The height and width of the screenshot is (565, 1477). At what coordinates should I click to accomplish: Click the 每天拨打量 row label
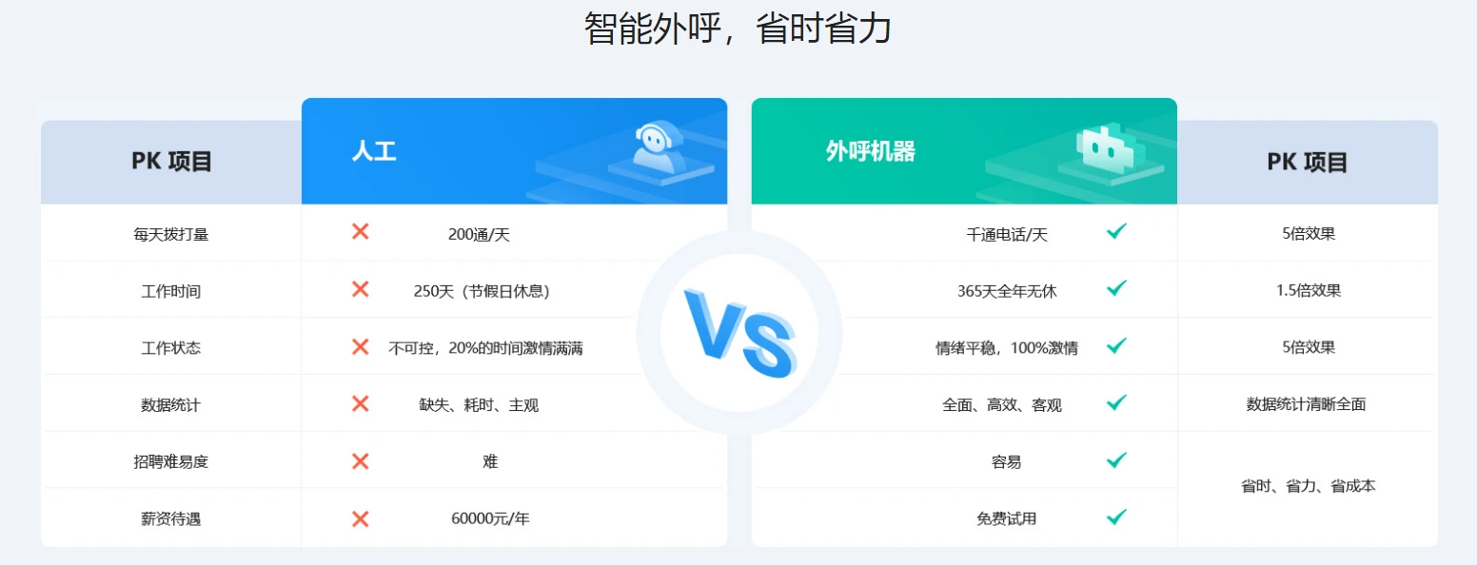click(171, 234)
